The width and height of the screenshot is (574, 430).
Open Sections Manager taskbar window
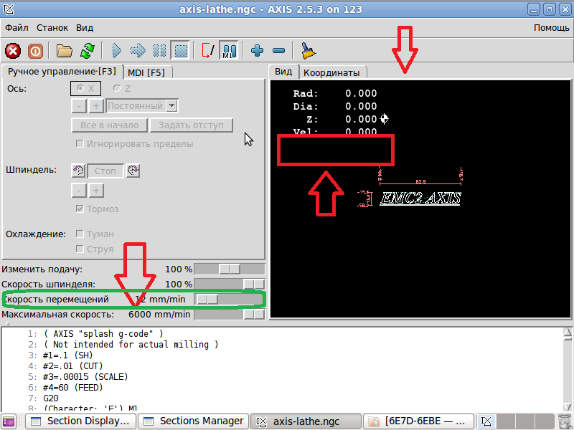click(194, 421)
